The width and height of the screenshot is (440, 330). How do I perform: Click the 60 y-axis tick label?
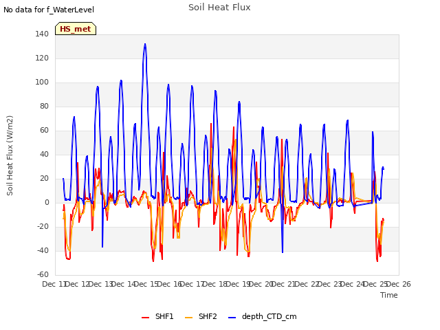[44, 130]
